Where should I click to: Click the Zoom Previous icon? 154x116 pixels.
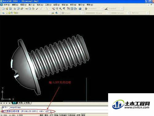click(x=64, y=9)
